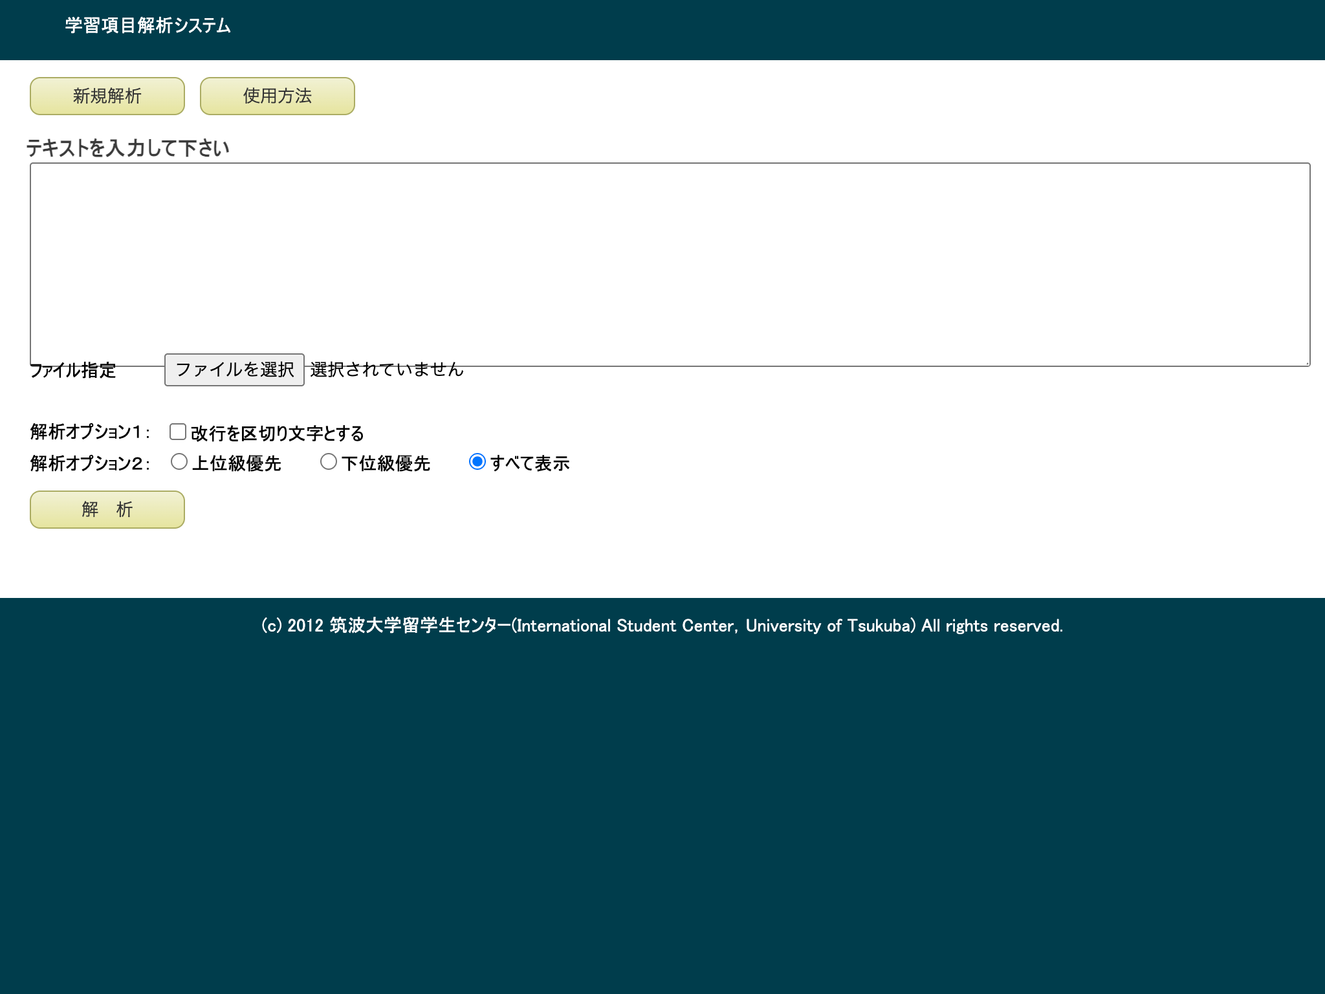
Task: Choose the すべて表示 radio button
Action: 477,462
